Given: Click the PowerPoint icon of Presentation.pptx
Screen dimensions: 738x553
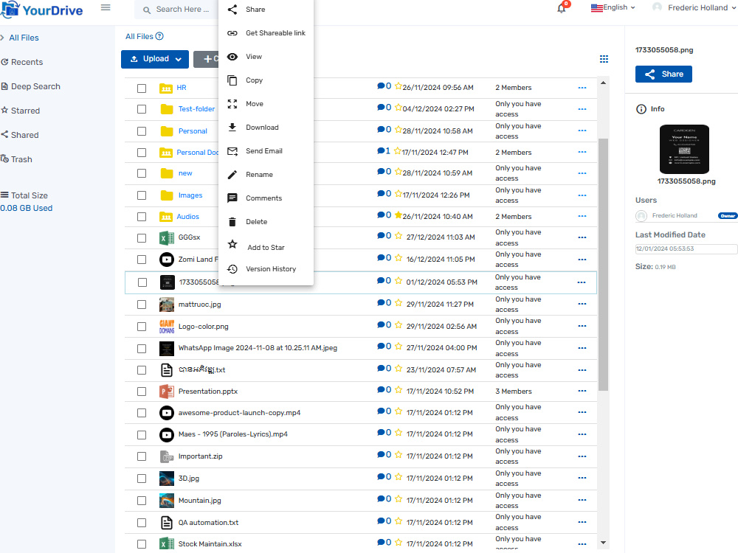Looking at the screenshot, I should 167,392.
